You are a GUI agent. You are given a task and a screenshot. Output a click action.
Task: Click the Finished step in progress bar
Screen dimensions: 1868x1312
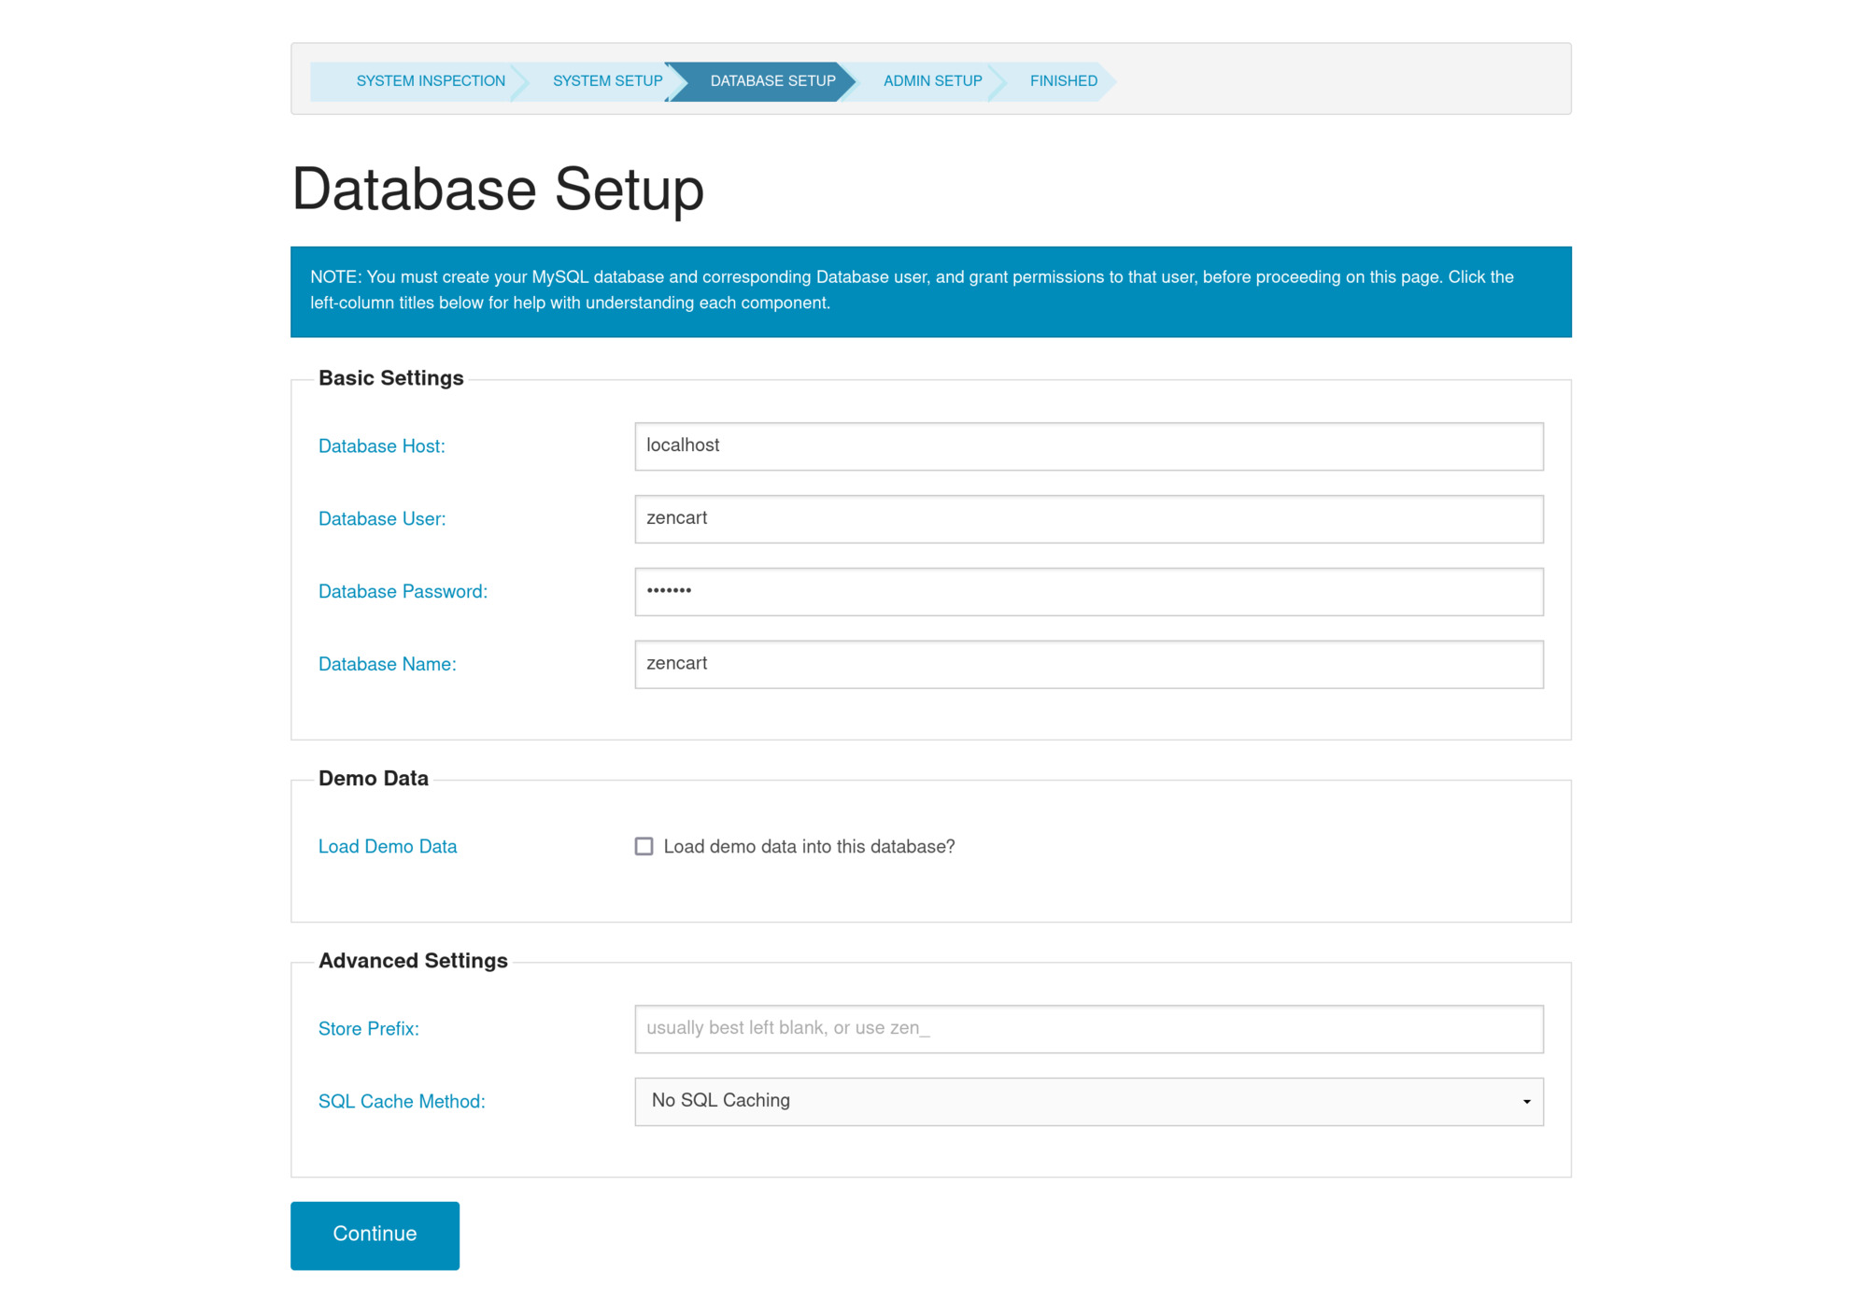click(1063, 81)
